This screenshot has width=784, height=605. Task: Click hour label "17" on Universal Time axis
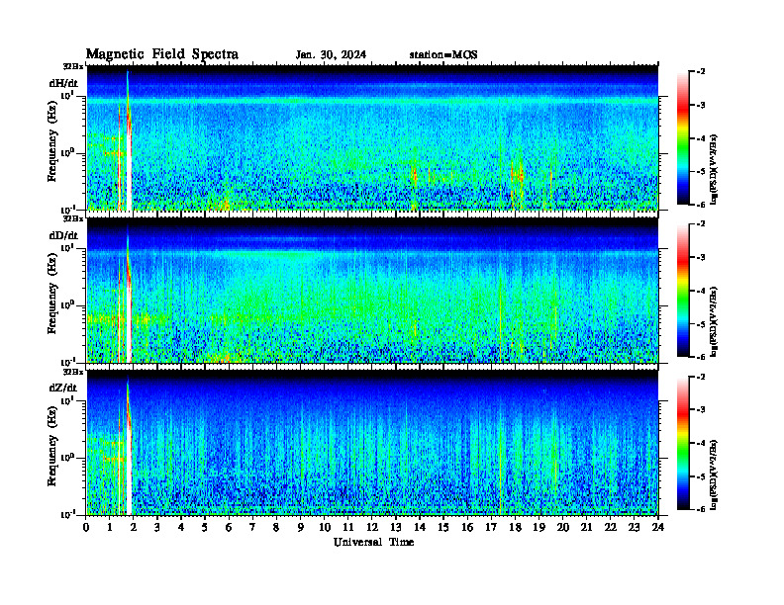492,528
